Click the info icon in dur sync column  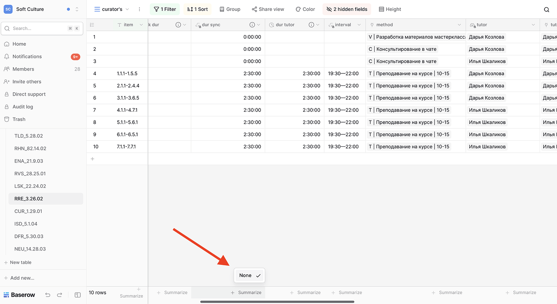(x=252, y=25)
